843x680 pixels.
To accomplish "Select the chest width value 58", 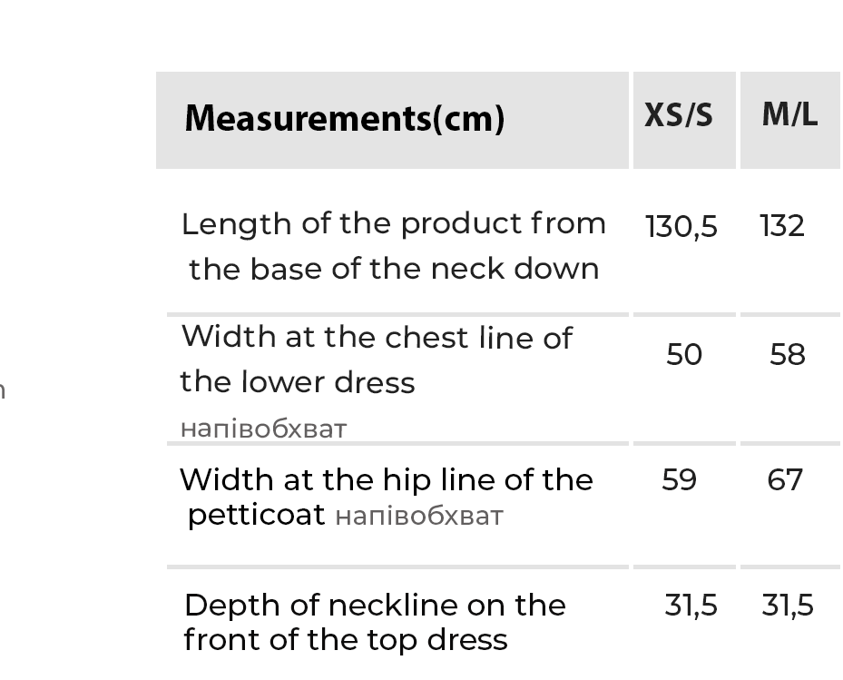I will click(x=787, y=355).
